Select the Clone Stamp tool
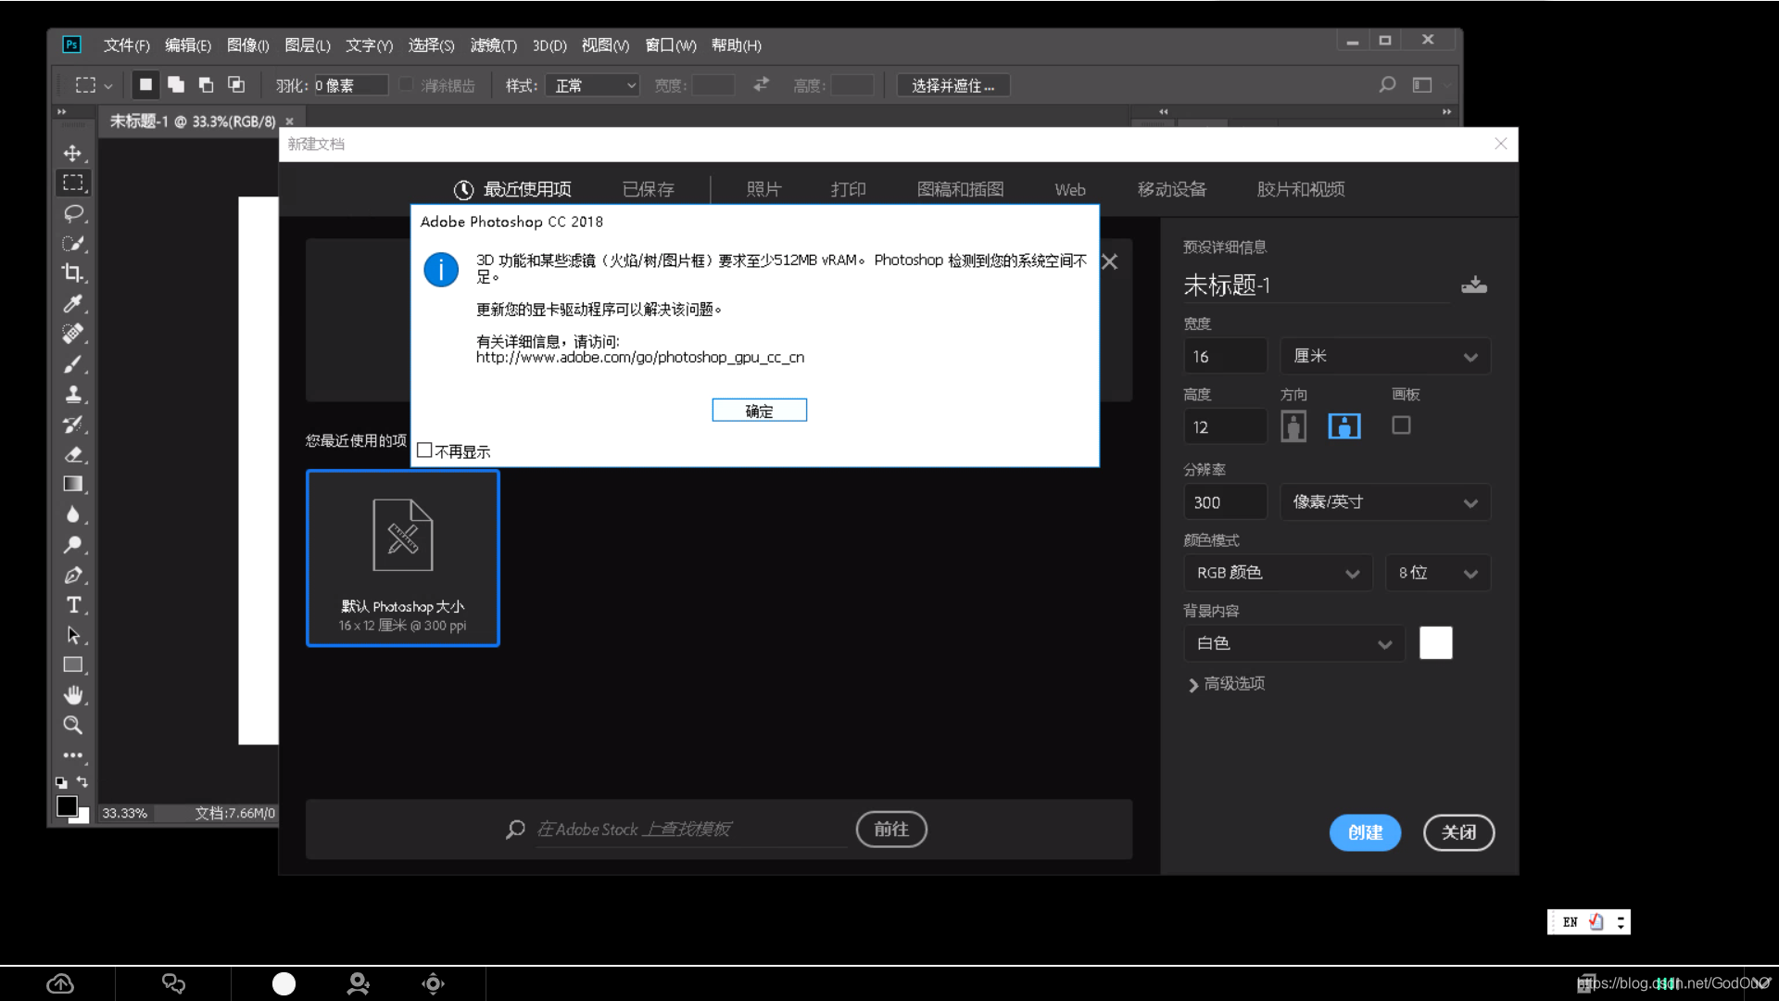 (72, 394)
